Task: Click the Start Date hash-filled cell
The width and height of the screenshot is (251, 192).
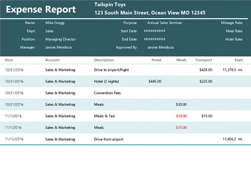Action: coord(155,31)
